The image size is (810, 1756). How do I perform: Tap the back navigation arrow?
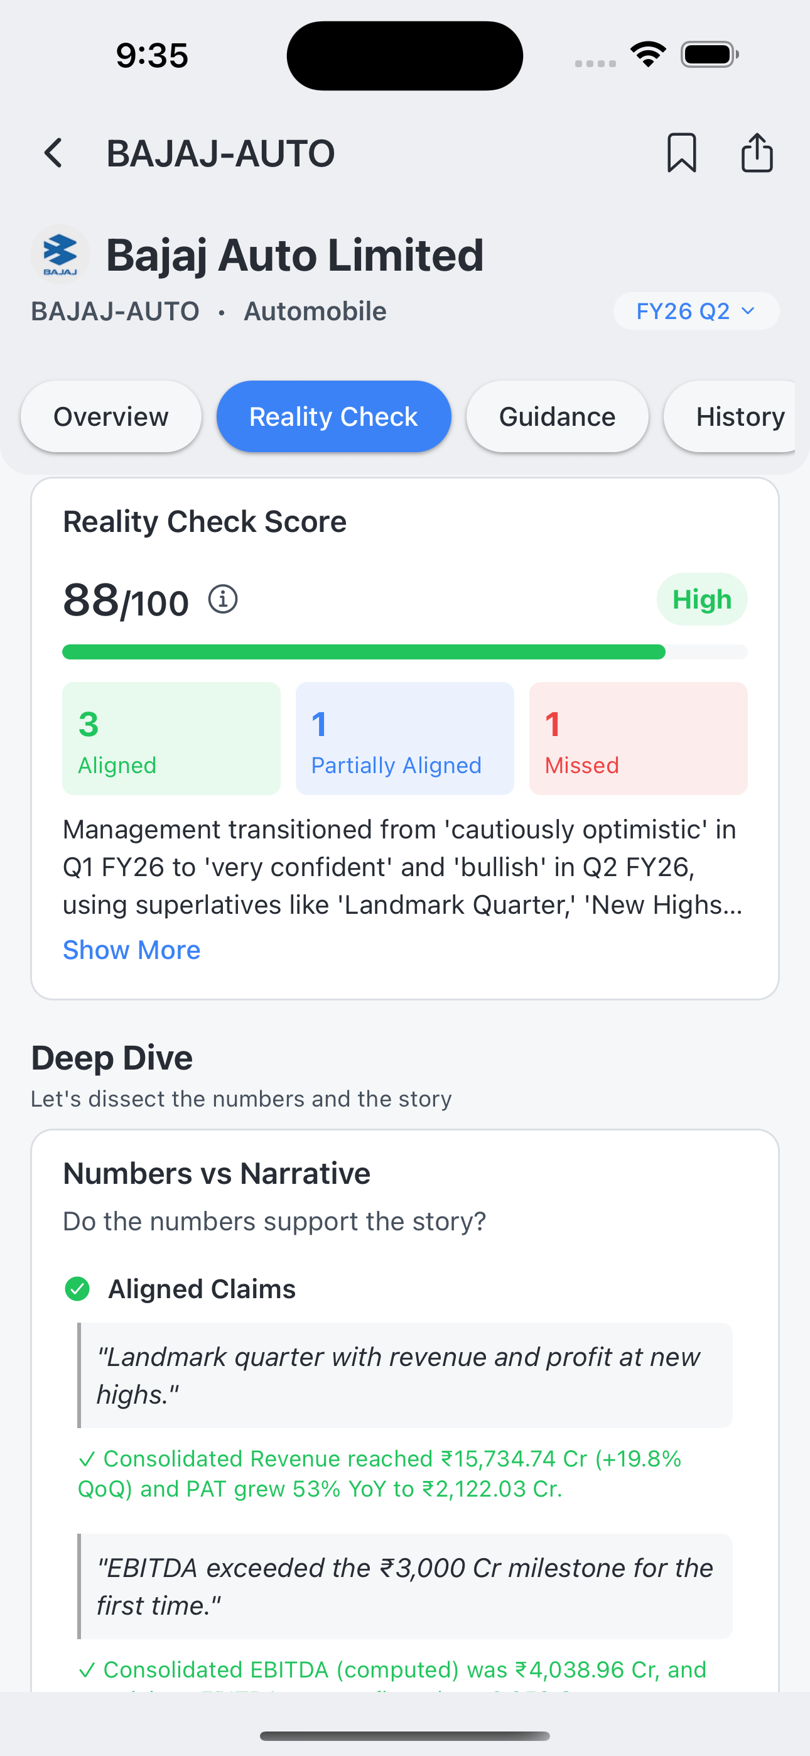coord(54,153)
